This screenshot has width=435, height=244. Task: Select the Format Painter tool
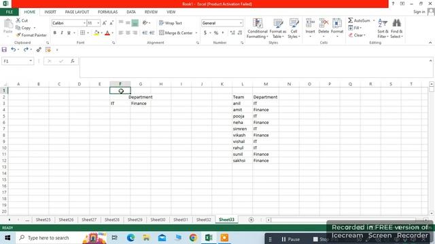(x=31, y=35)
